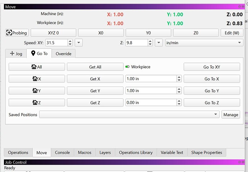
Task: Decrease the Z speed stepper value
Action: tap(150, 45)
